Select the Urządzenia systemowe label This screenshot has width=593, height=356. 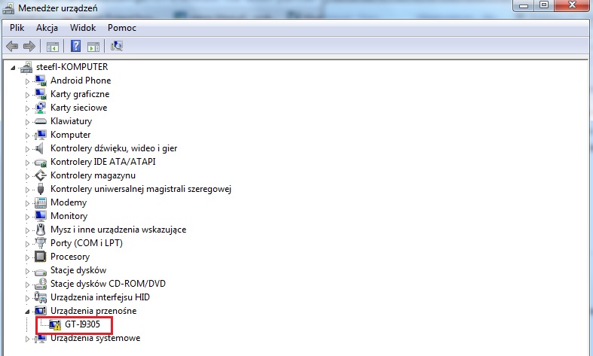(x=95, y=338)
